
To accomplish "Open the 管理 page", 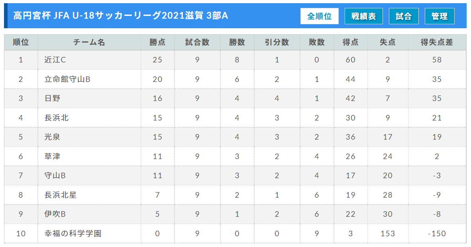I will 440,16.
